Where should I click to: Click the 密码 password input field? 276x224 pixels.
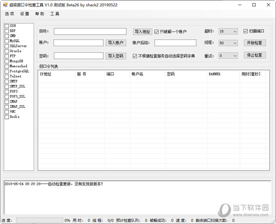click(x=78, y=56)
